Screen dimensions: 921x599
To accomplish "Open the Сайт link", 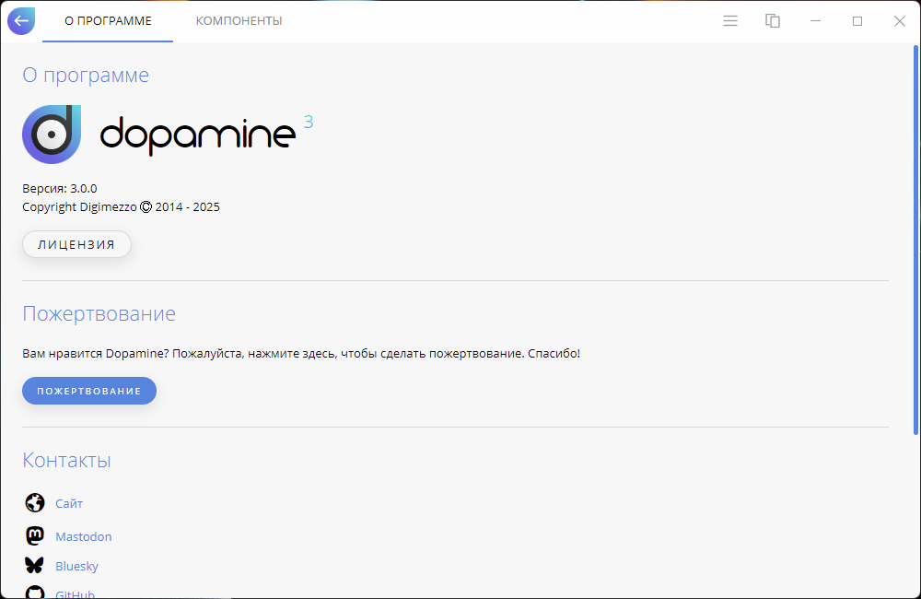I will (69, 503).
